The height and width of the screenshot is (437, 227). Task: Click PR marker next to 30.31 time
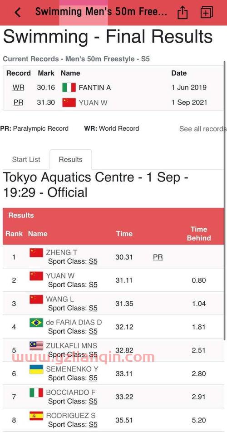click(x=158, y=257)
